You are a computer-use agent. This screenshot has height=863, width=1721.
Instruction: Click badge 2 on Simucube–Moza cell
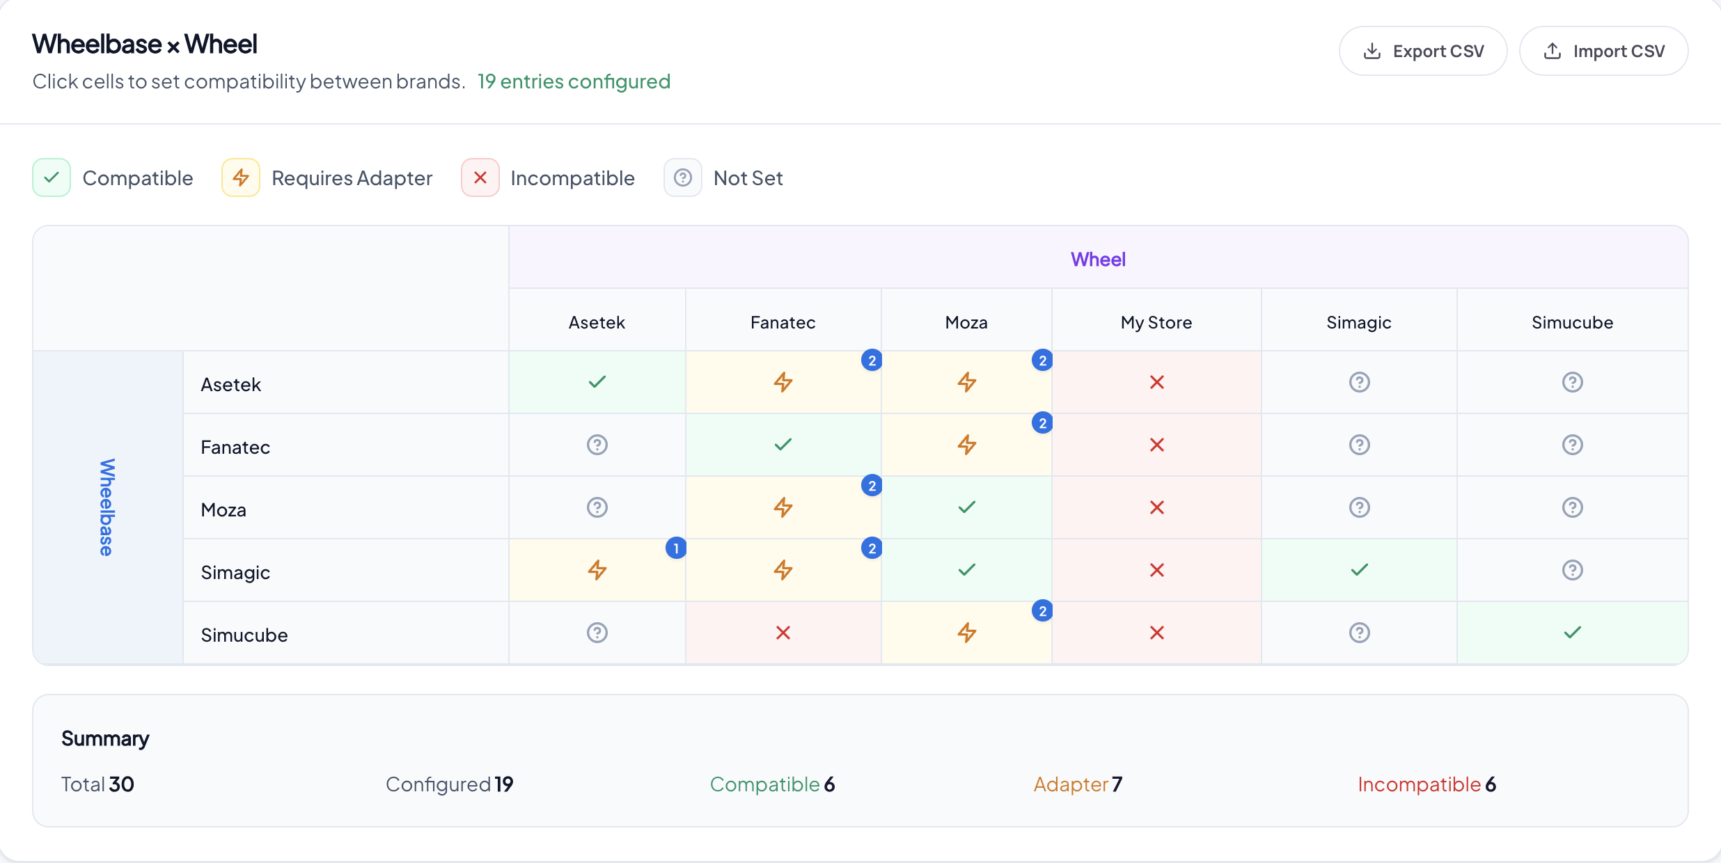tap(1042, 611)
